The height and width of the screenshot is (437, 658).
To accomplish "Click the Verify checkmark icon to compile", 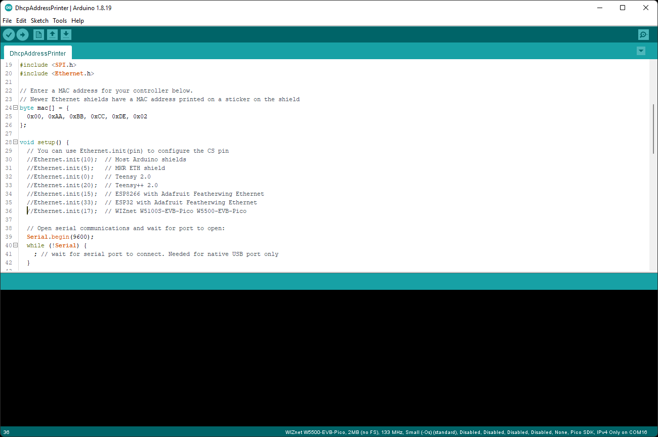I will coord(9,34).
